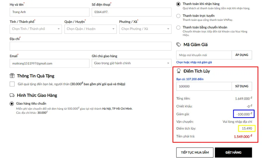Click the Bạn có: 107.200 điểm text
263x163 pixels.
pos(190,79)
